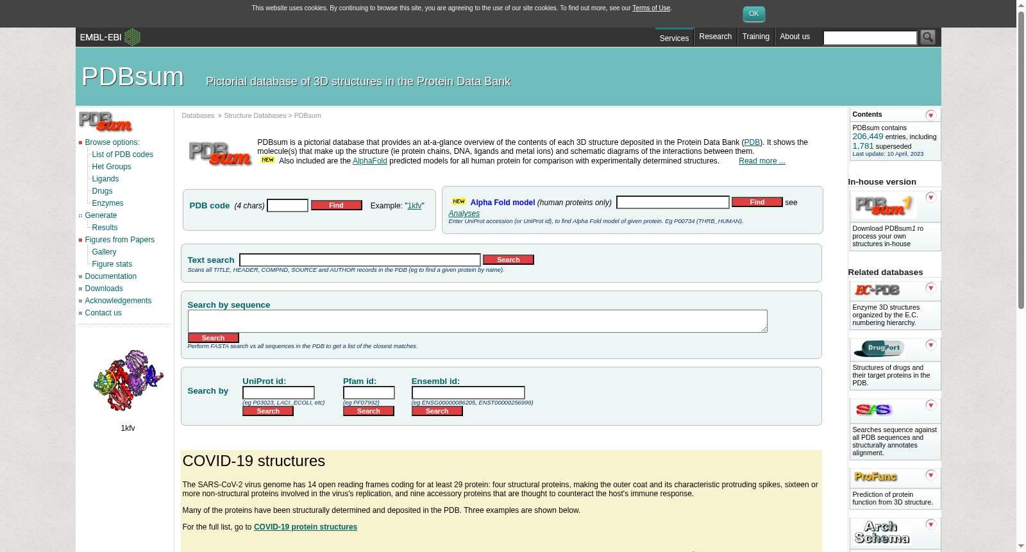The height and width of the screenshot is (552, 1026).
Task: Open the PDBsum1 in-house version logo
Action: pos(885,206)
